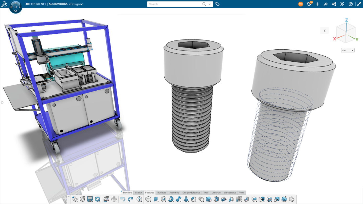This screenshot has height=204, width=363.
Task: Click the MR user profile avatar
Action: pyautogui.click(x=301, y=4)
